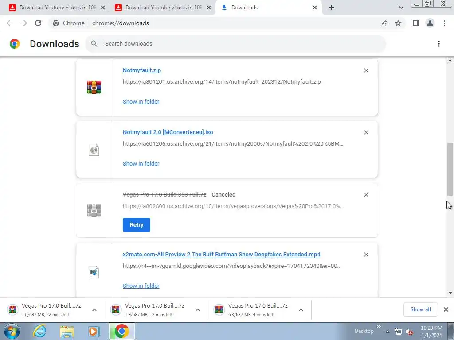Click the Vegas Pro download showing 6.3/687 MB
Image resolution: width=454 pixels, height=340 pixels.
click(x=260, y=309)
